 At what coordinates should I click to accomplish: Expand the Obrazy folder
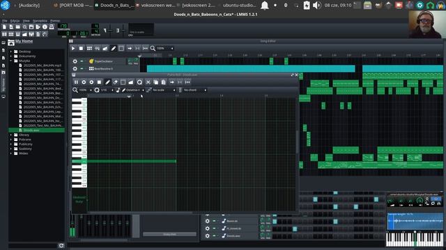click(11, 135)
